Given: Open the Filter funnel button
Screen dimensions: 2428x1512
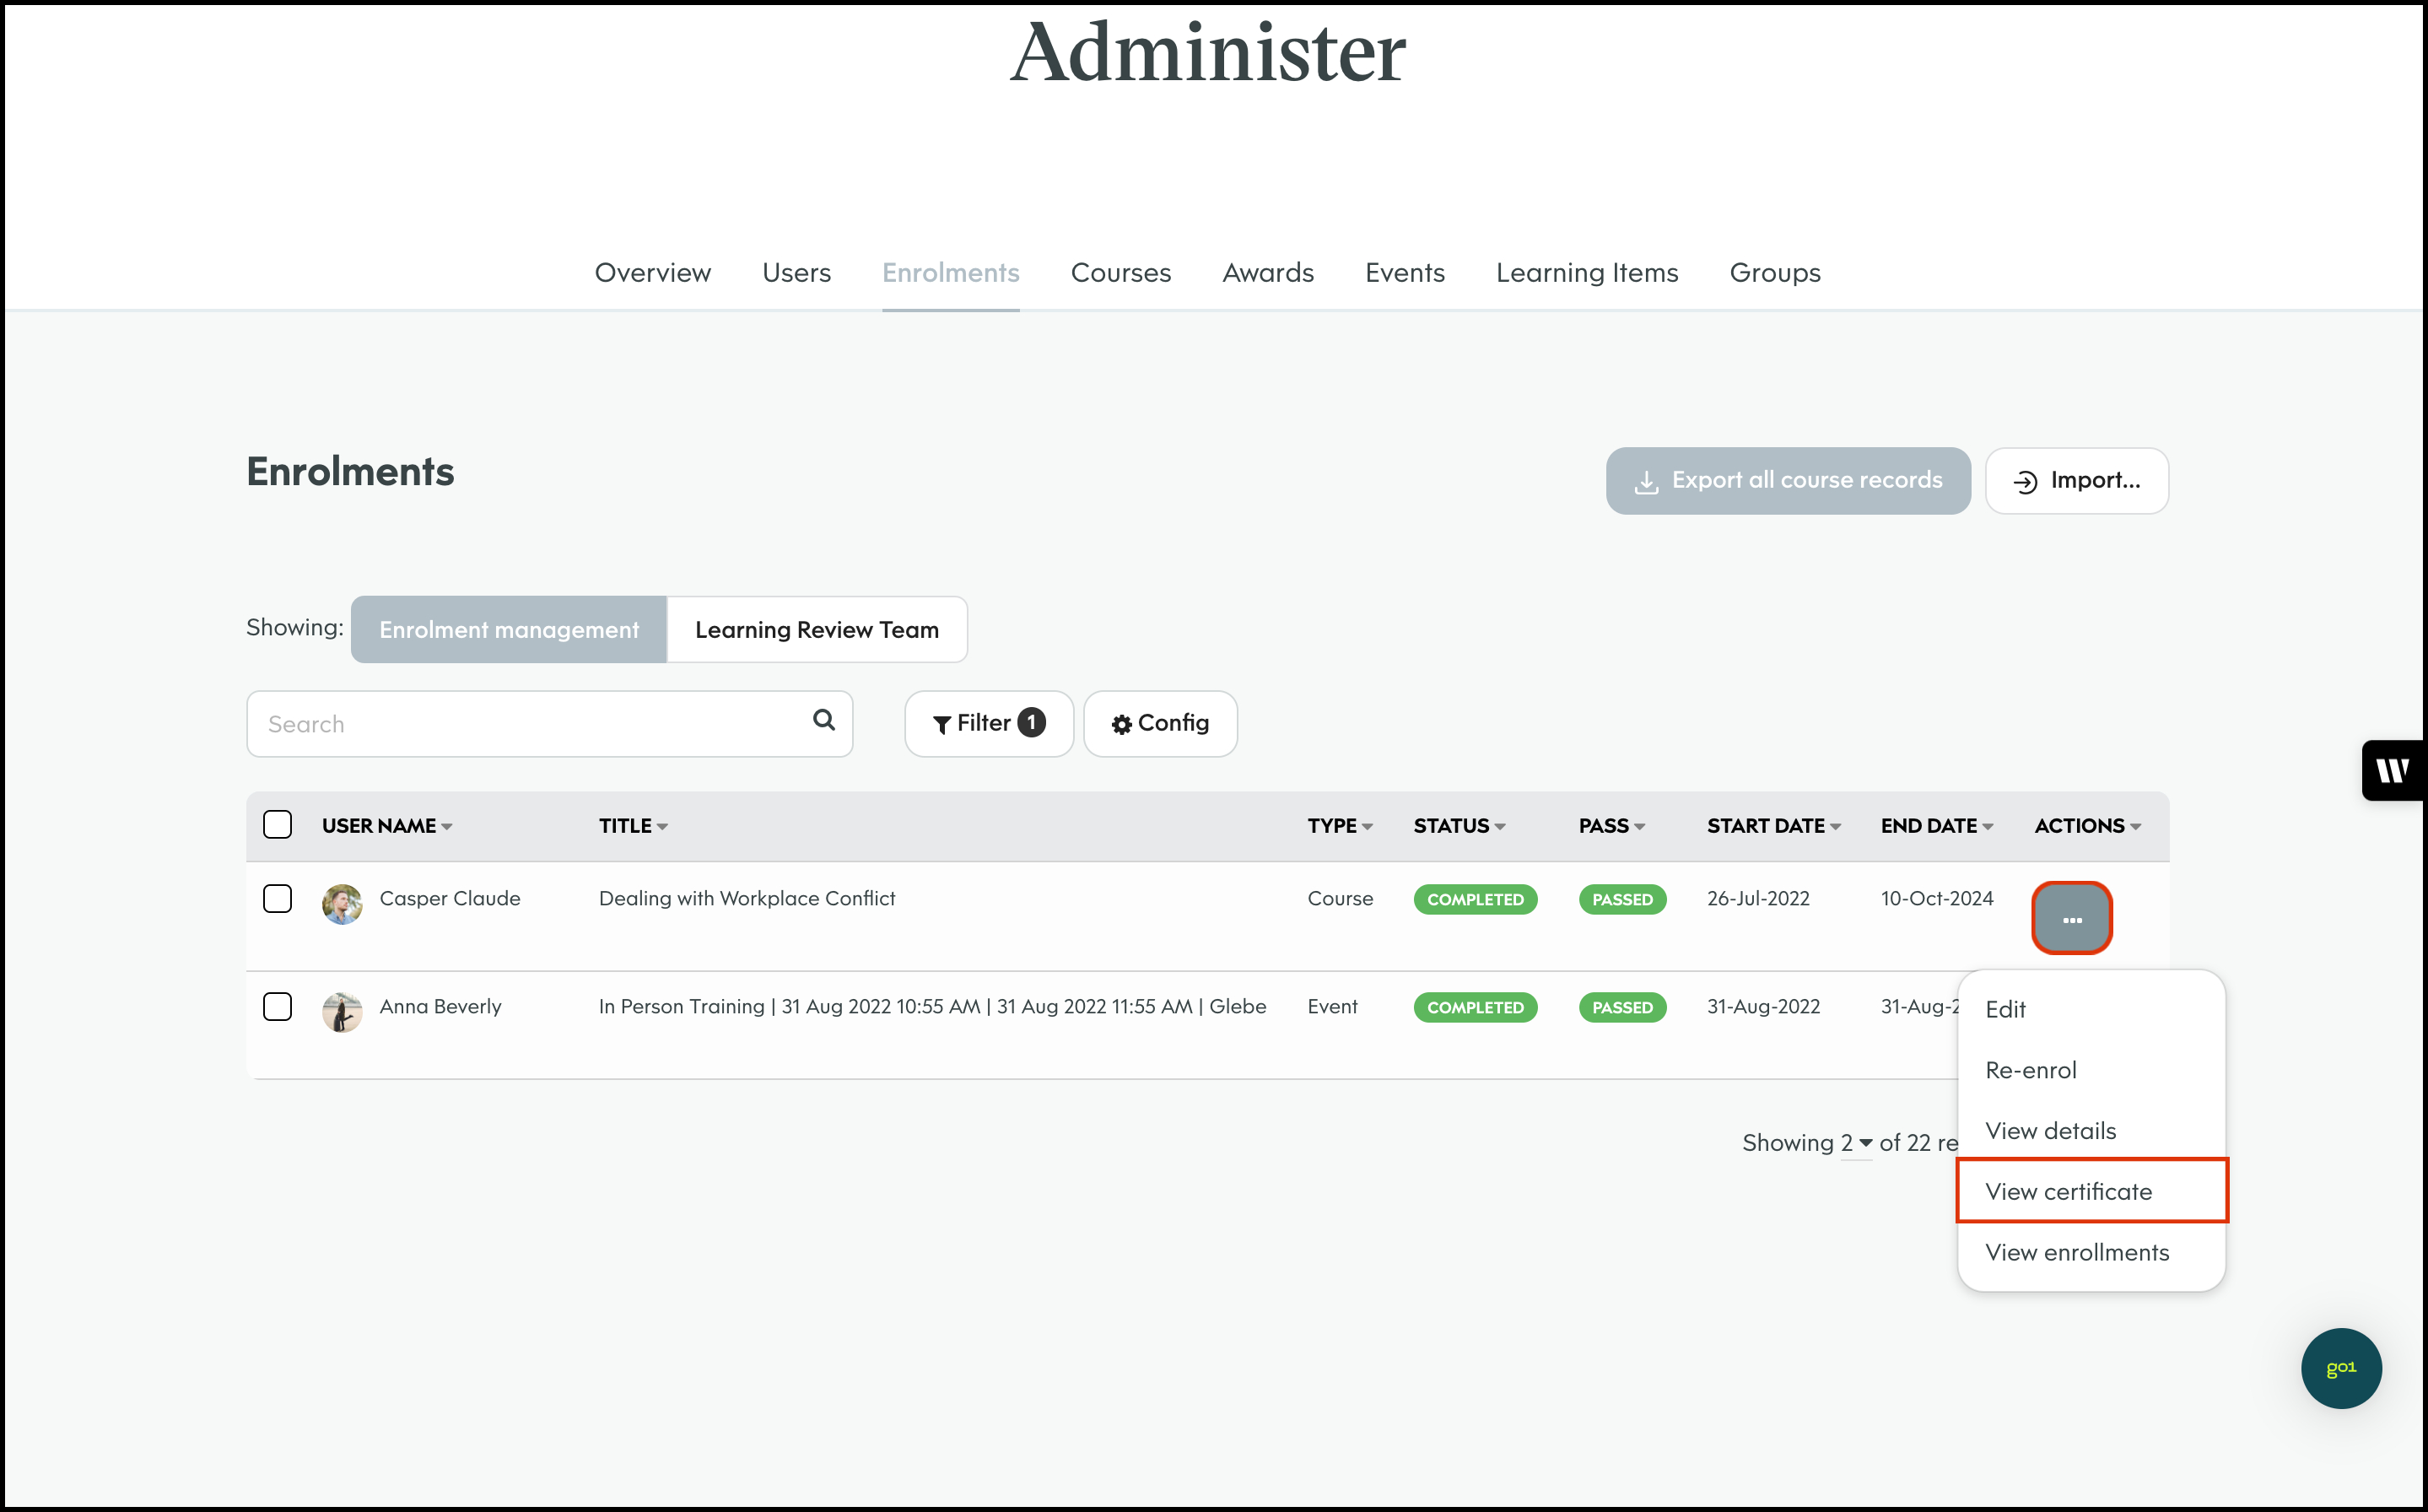Looking at the screenshot, I should coord(988,723).
